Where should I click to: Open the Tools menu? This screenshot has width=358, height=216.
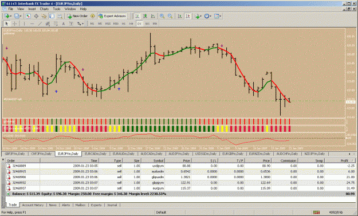pyautogui.click(x=56, y=9)
